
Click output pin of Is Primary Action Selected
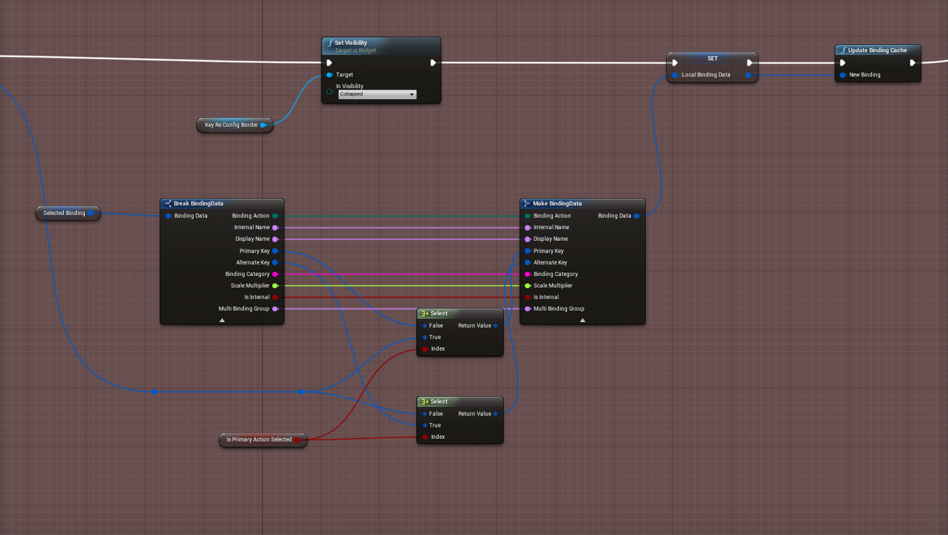pos(297,440)
